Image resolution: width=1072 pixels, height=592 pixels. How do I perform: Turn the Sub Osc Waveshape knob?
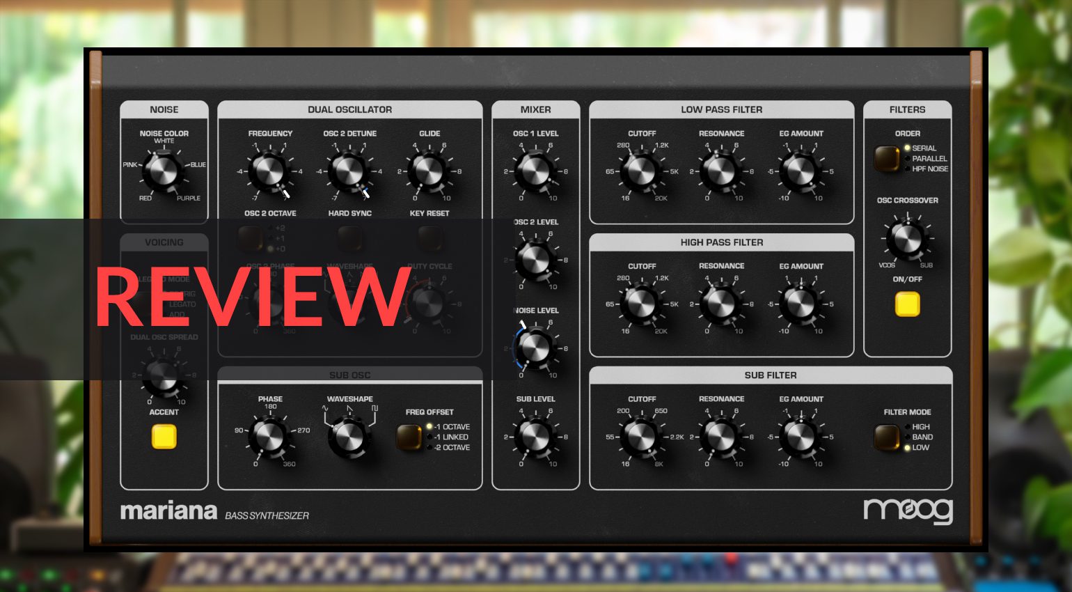[350, 439]
